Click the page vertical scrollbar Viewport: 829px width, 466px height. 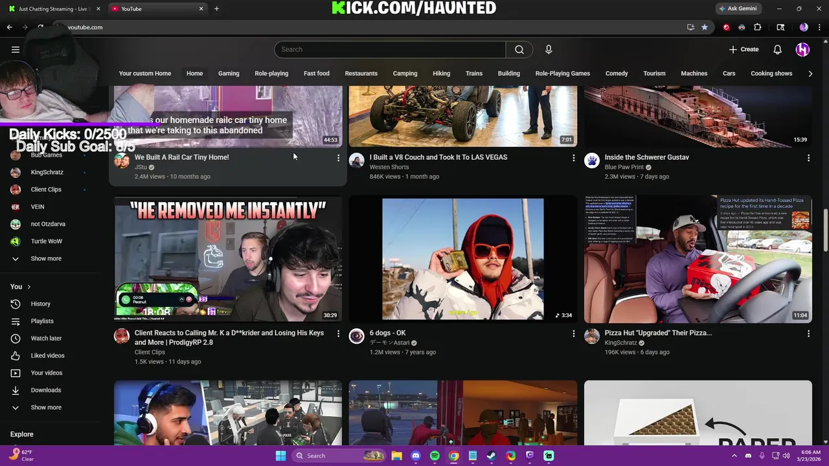pos(825,231)
